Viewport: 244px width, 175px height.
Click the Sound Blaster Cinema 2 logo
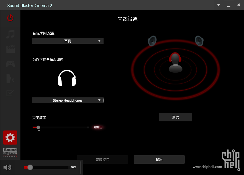(10, 152)
